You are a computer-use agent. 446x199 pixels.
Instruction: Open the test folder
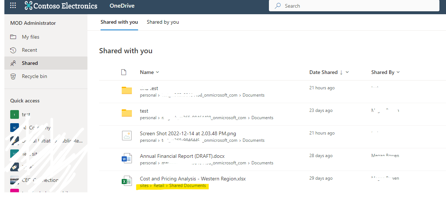pyautogui.click(x=144, y=111)
